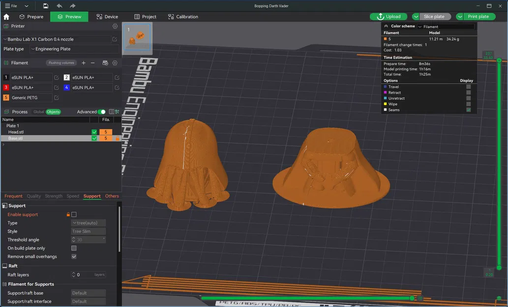The width and height of the screenshot is (508, 307).
Task: Click the Flushing volumes button
Action: 61,63
